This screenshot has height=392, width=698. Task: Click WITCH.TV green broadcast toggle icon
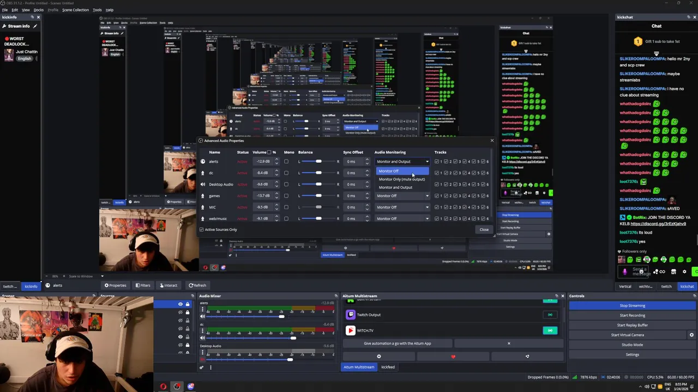(x=550, y=330)
